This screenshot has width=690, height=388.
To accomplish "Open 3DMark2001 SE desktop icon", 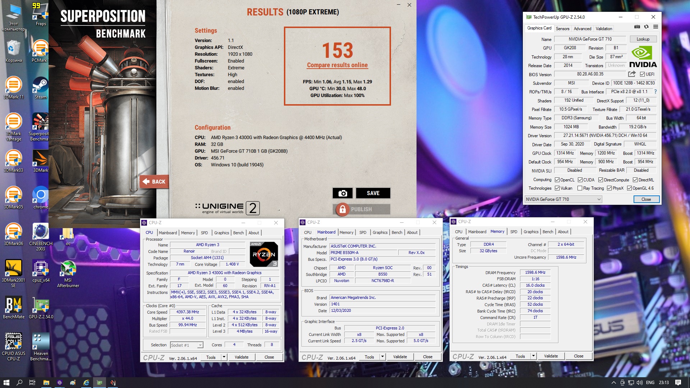I will (13, 273).
